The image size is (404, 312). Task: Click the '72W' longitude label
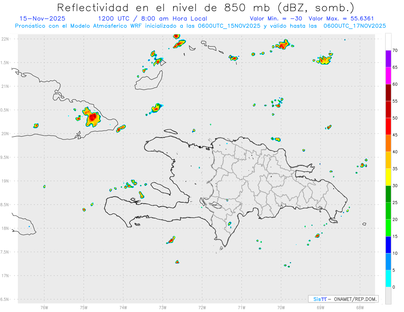click(x=202, y=307)
